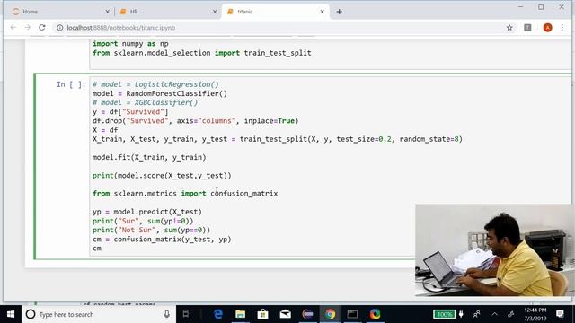
Task: Open the Action Center notifications
Action: click(x=560, y=314)
